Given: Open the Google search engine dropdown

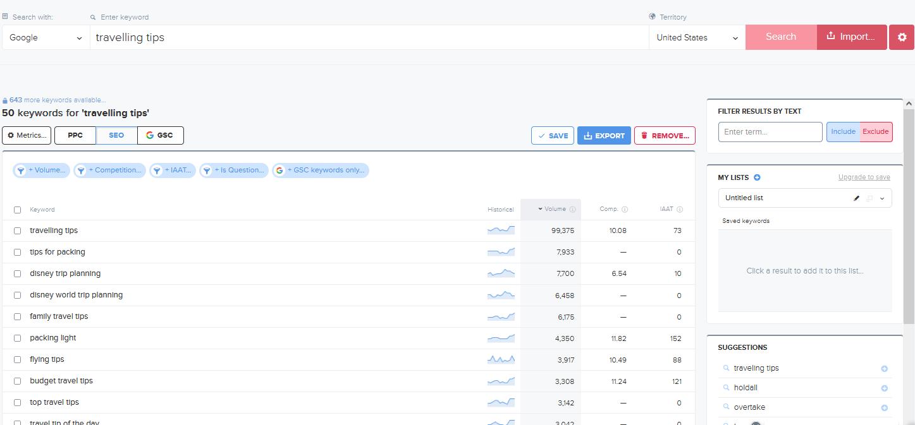Looking at the screenshot, I should (x=46, y=38).
